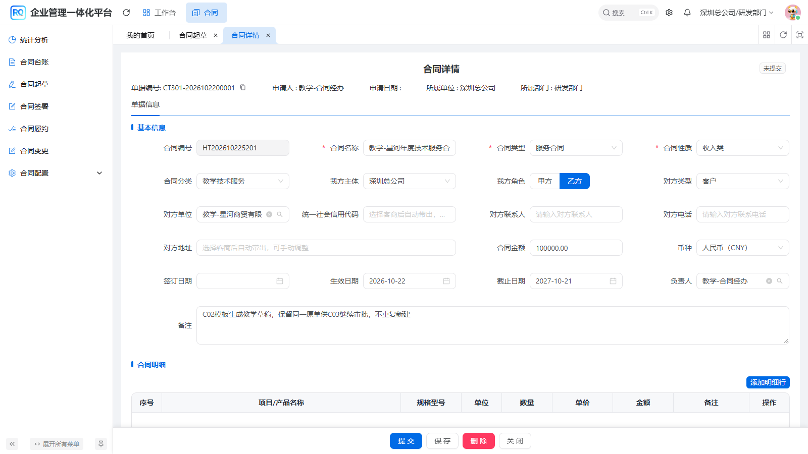Screen dimensions: 808x454
Task: Switch to the 合同 top menu
Action: [206, 13]
